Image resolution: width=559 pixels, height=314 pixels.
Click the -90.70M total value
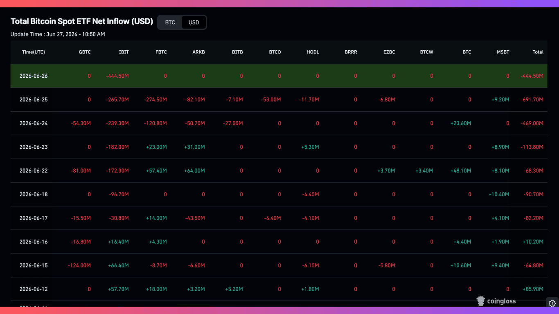tap(534, 194)
